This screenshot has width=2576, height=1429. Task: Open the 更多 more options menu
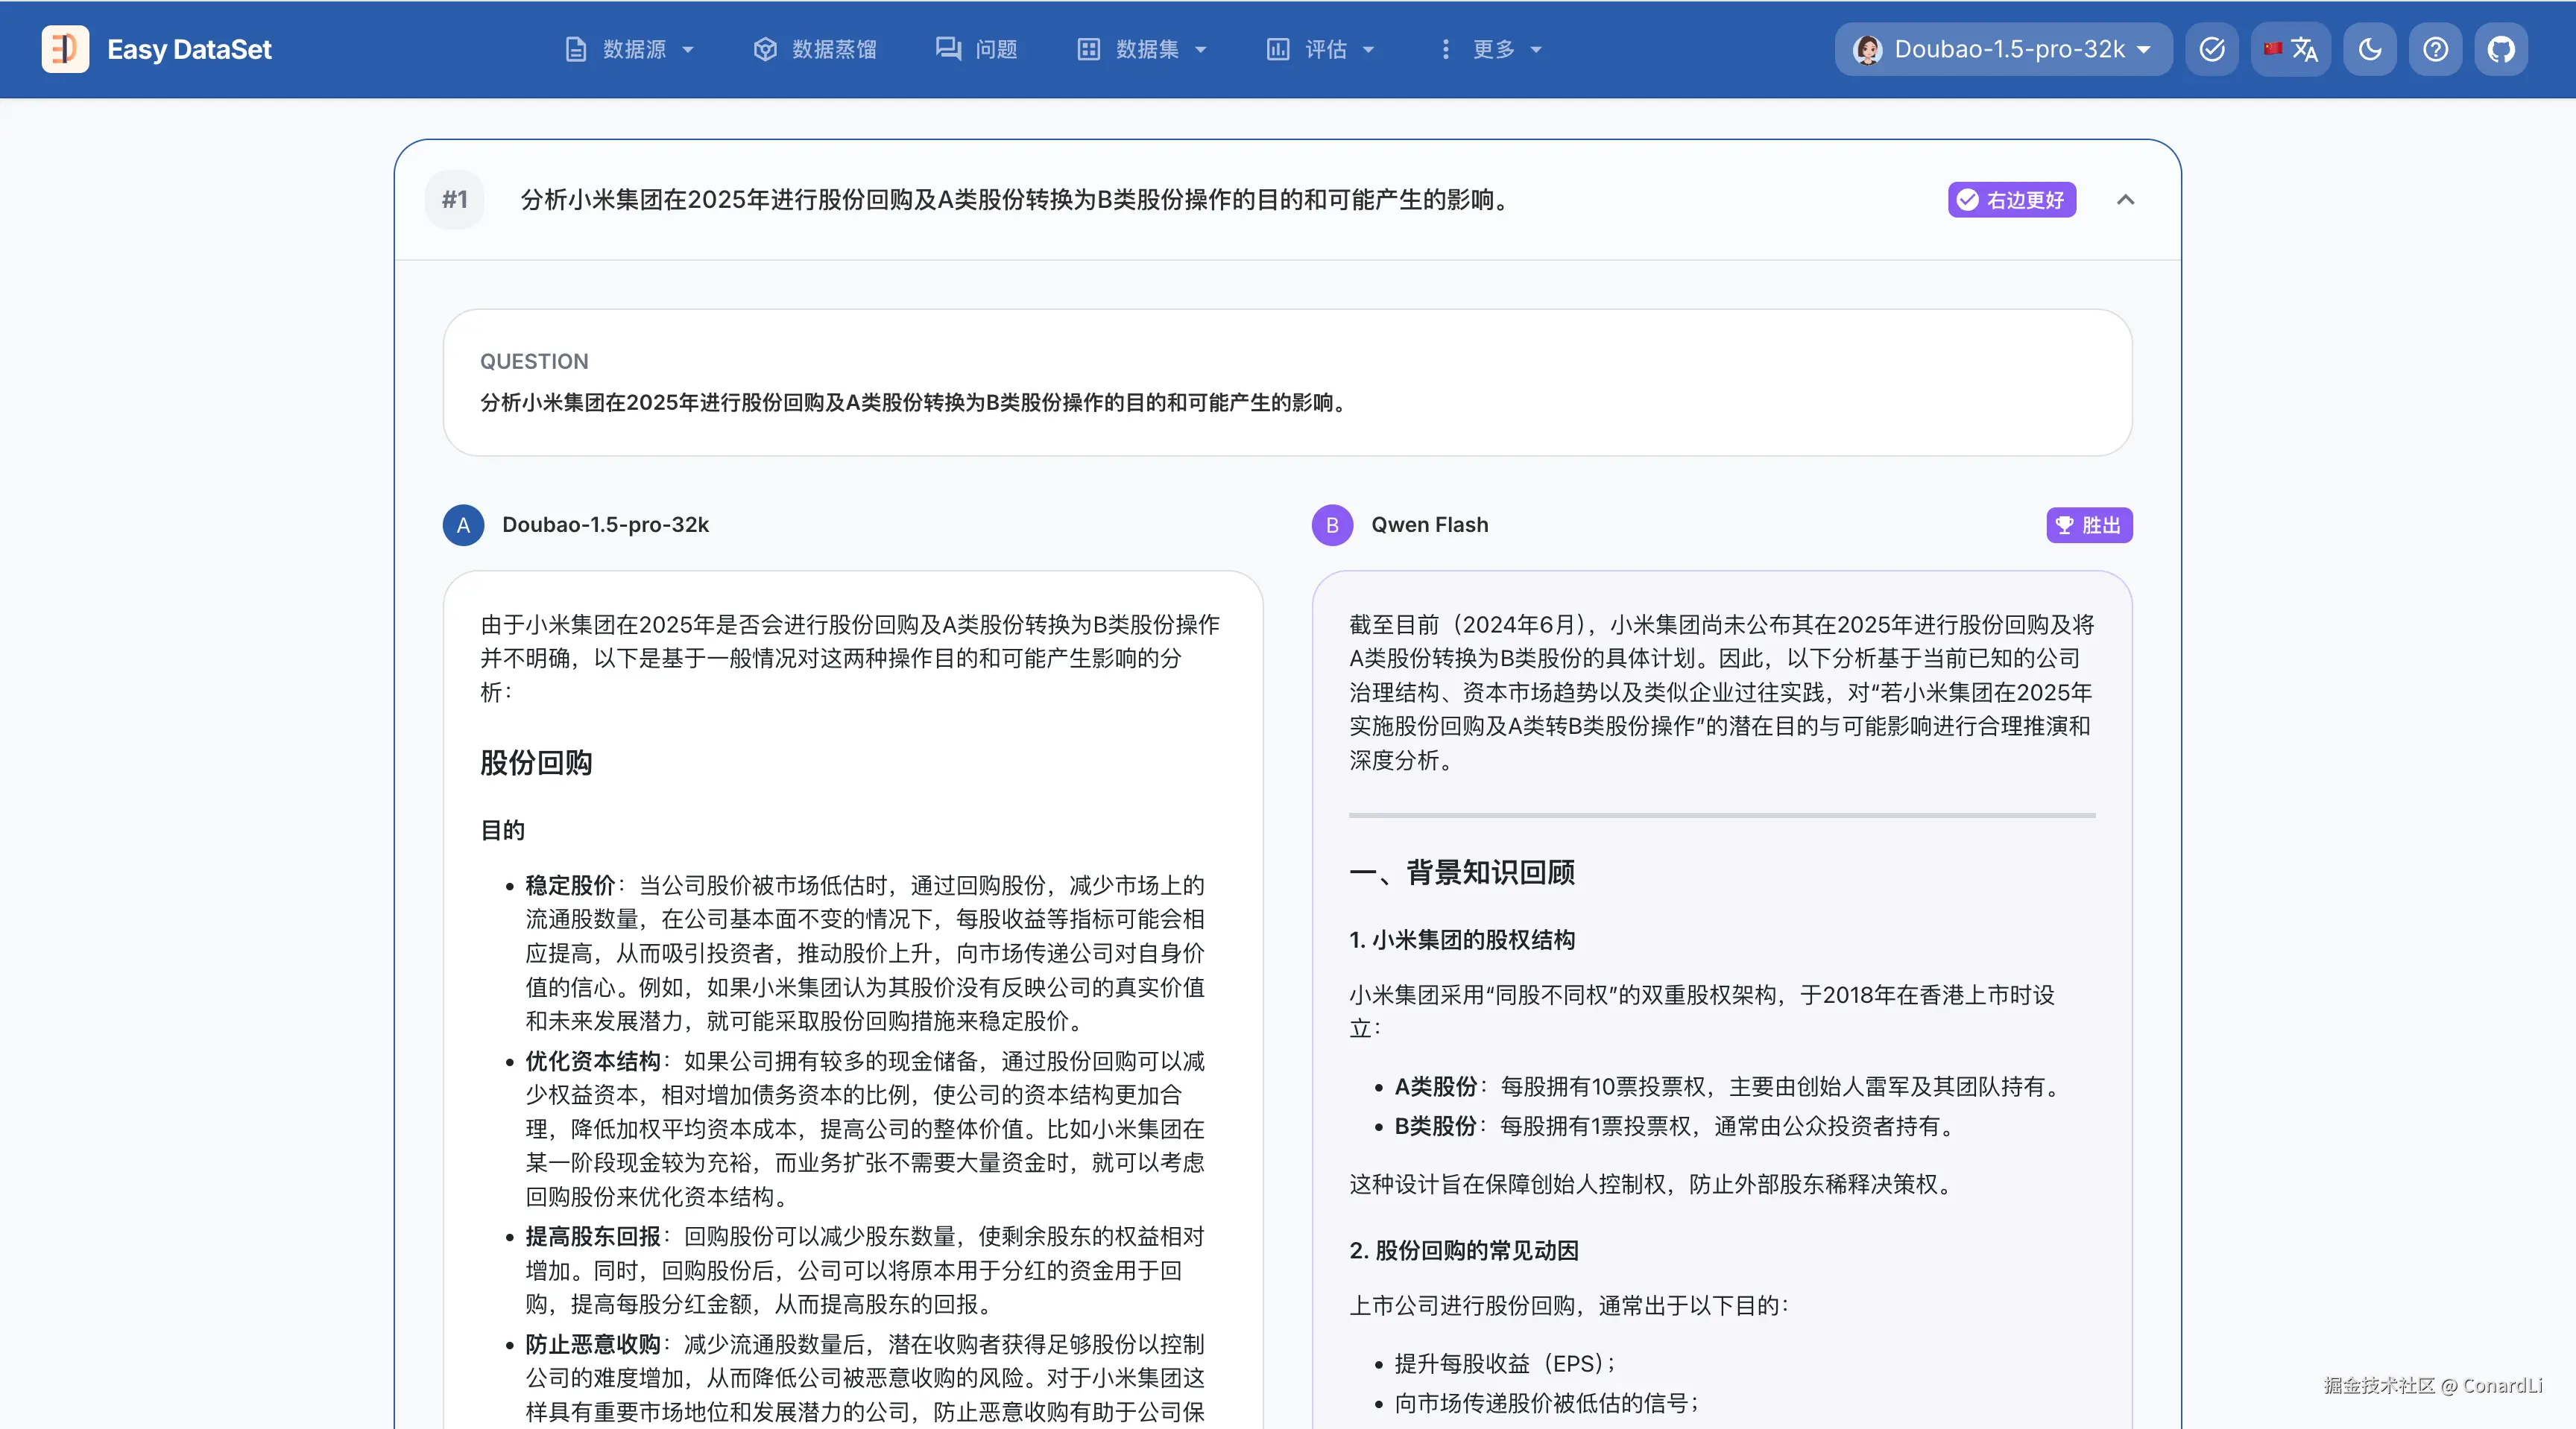(x=1491, y=49)
